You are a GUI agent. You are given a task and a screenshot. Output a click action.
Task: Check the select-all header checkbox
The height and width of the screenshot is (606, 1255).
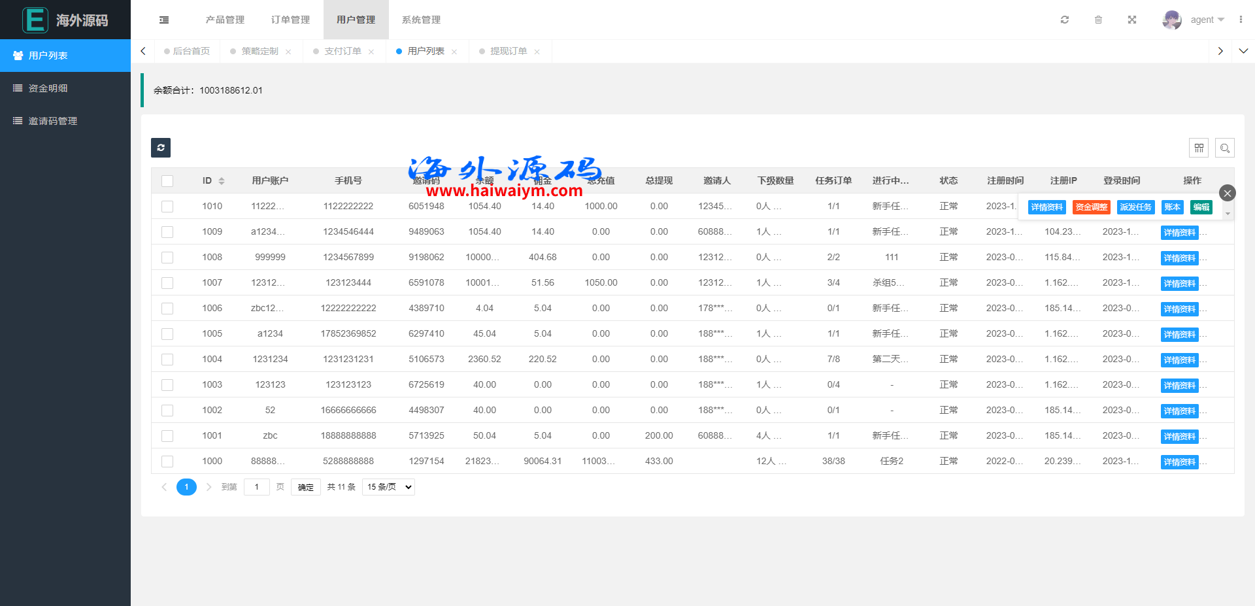point(167,181)
